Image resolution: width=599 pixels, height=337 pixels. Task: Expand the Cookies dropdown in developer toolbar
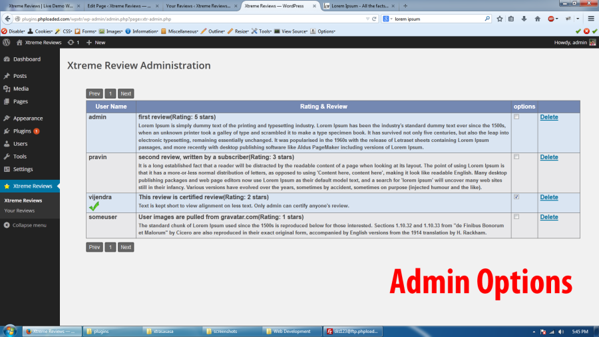point(40,31)
